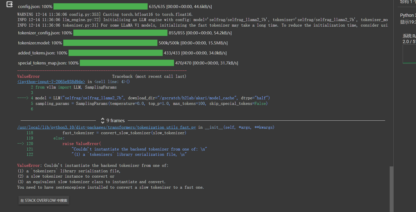The height and width of the screenshot is (212, 416).
Task: Open the tokenization_utils_fast.py file link
Action: tap(106, 127)
